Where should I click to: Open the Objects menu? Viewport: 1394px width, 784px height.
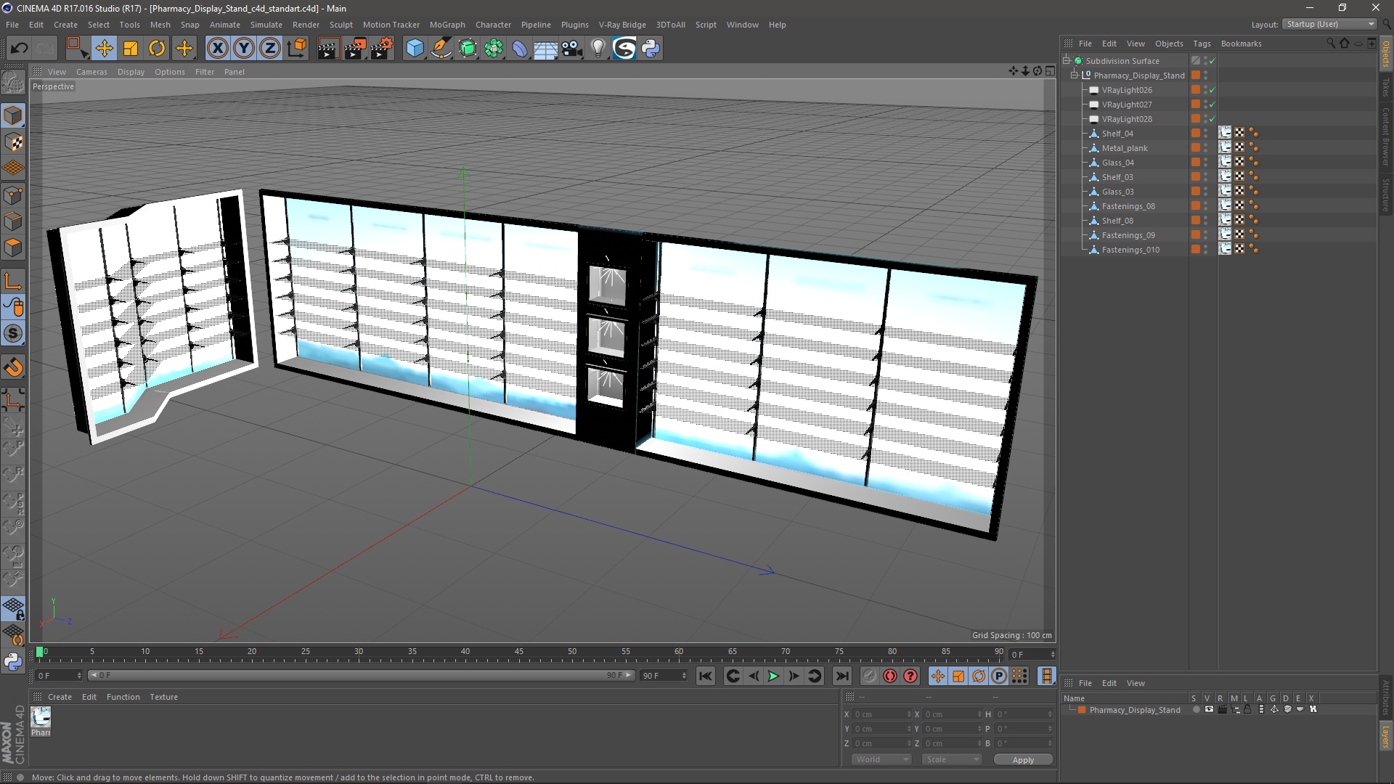[1168, 43]
